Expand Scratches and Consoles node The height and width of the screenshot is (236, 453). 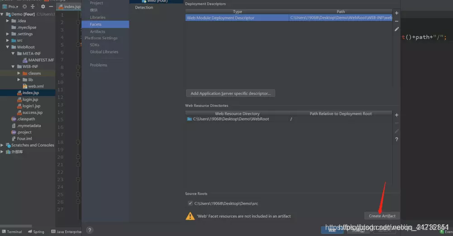(x=2, y=145)
